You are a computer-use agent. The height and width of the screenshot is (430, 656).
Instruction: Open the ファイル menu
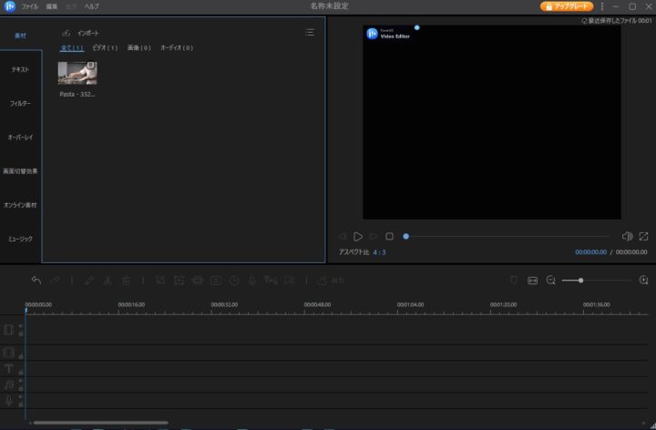pos(30,6)
